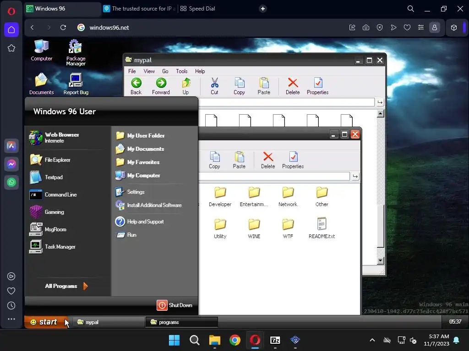This screenshot has width=469, height=351.
Task: Open Computer desktop icon
Action: tap(42, 50)
